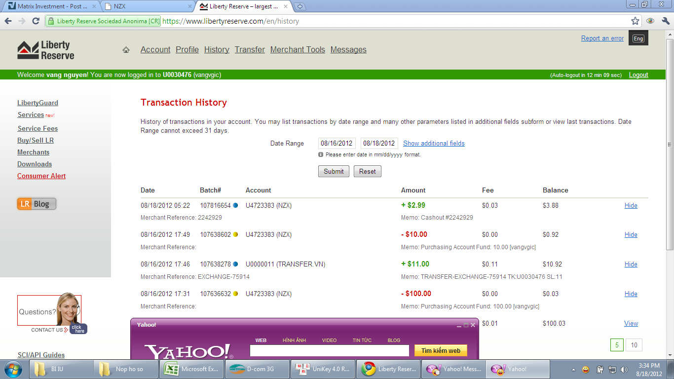Click the power plug icon in tray
Viewport: 674px width, 379px height.
[600, 369]
